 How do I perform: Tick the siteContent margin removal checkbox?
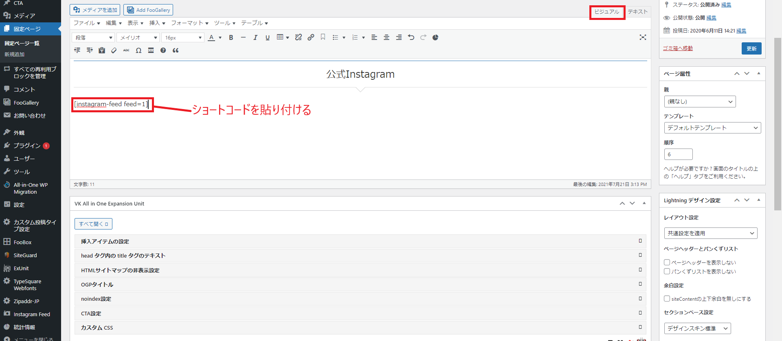pyautogui.click(x=667, y=299)
